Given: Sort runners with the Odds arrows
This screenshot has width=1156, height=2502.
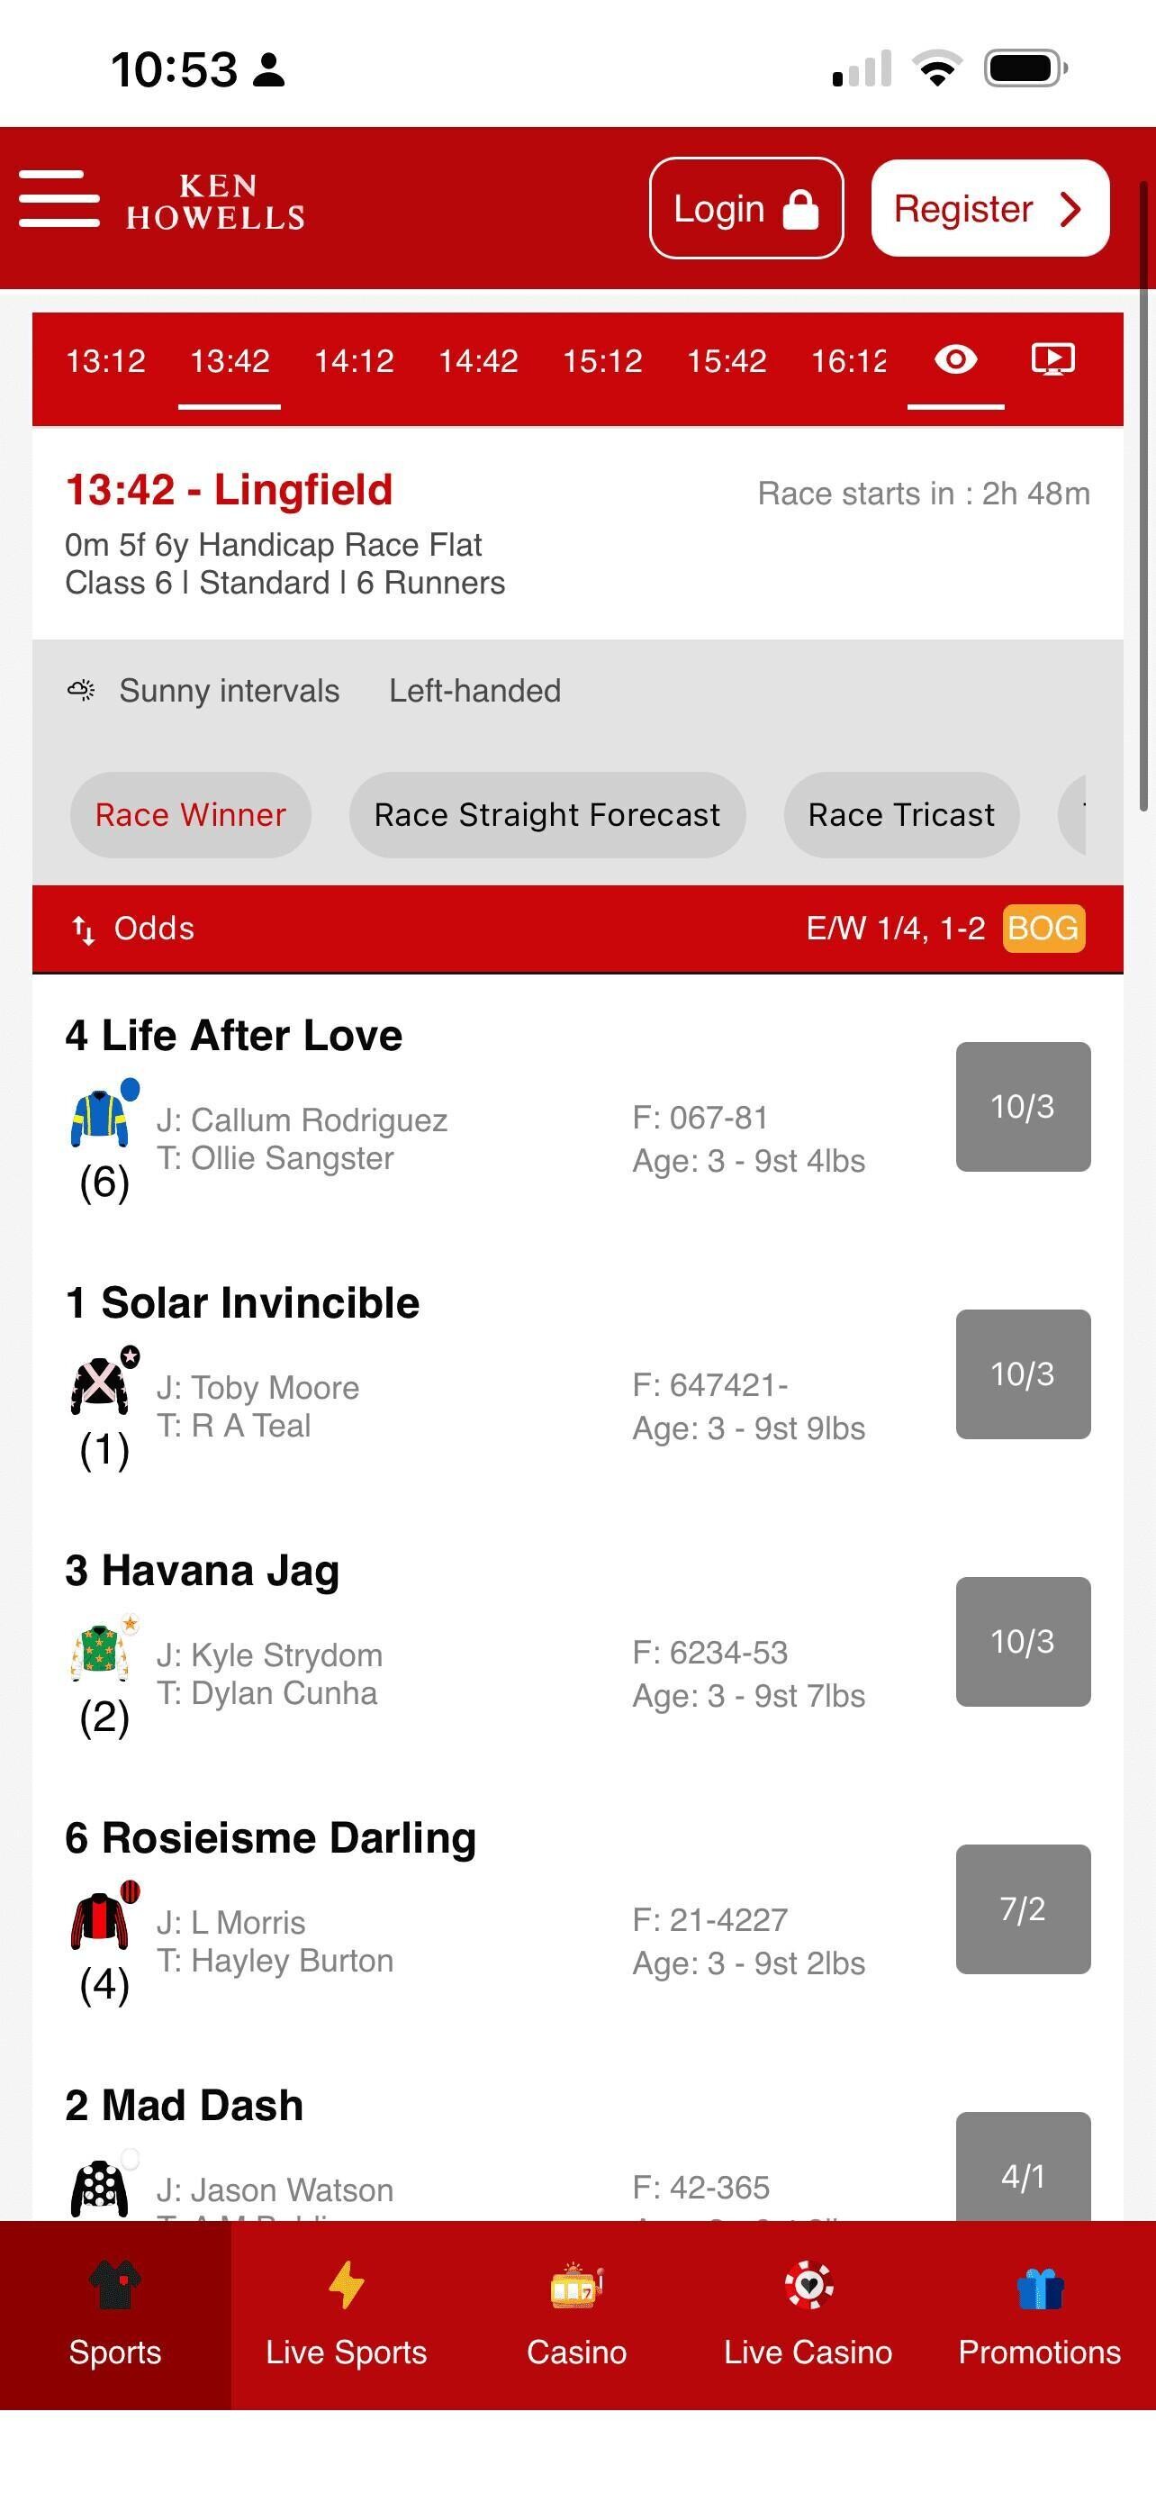Looking at the screenshot, I should click(84, 929).
